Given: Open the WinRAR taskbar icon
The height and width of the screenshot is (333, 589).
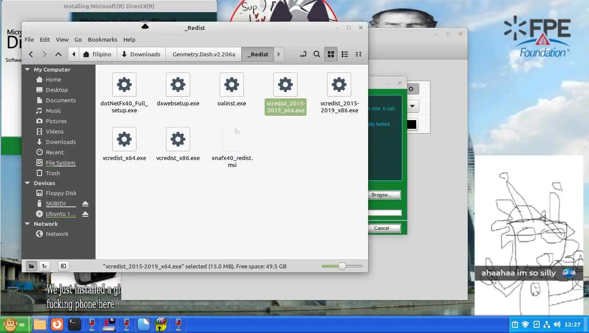Looking at the screenshot, I should click(161, 324).
